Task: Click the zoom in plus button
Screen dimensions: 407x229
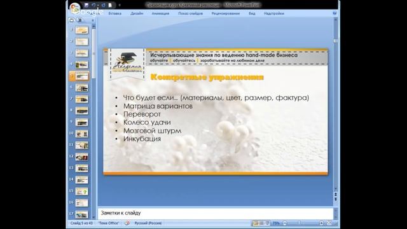Action: pos(321,223)
